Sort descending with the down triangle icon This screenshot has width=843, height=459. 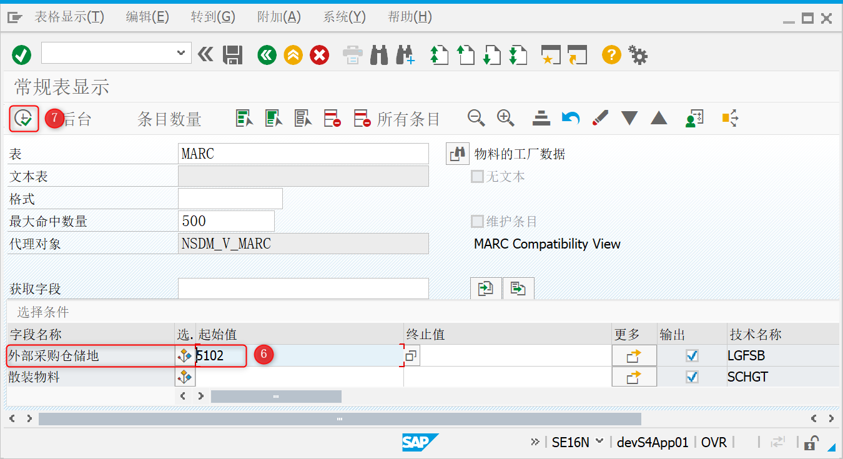[629, 118]
